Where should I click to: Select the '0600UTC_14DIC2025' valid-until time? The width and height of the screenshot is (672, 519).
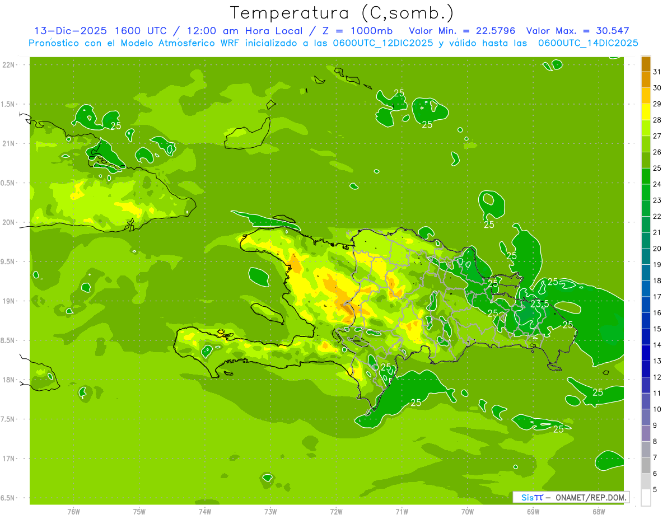tap(588, 43)
